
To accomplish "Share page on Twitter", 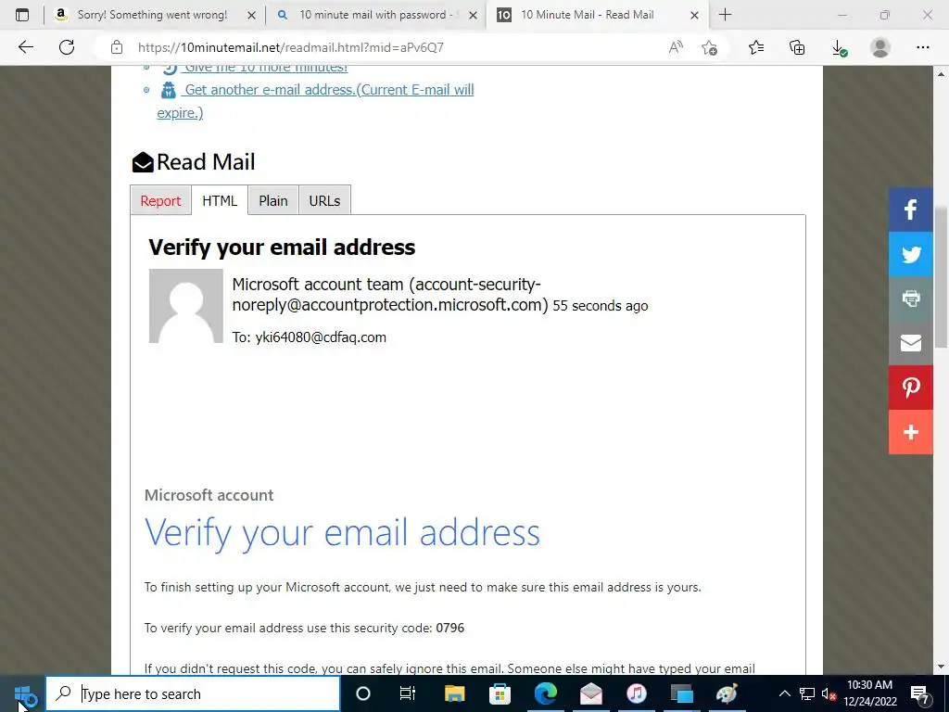I will 910,254.
